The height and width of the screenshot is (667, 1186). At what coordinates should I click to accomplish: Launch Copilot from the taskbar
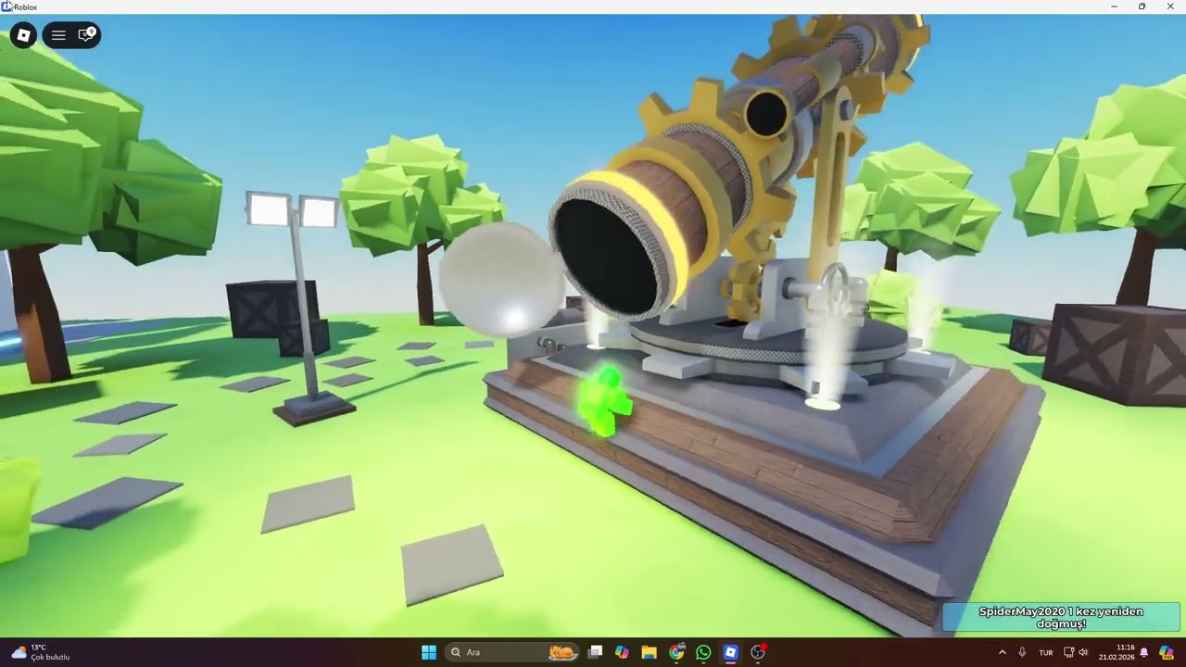[x=622, y=652]
